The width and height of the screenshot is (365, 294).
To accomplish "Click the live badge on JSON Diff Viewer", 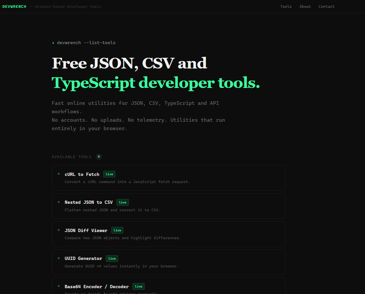I will 117,230.
